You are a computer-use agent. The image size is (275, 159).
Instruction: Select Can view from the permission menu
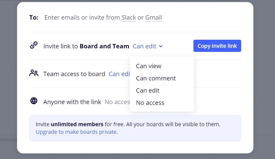149,66
